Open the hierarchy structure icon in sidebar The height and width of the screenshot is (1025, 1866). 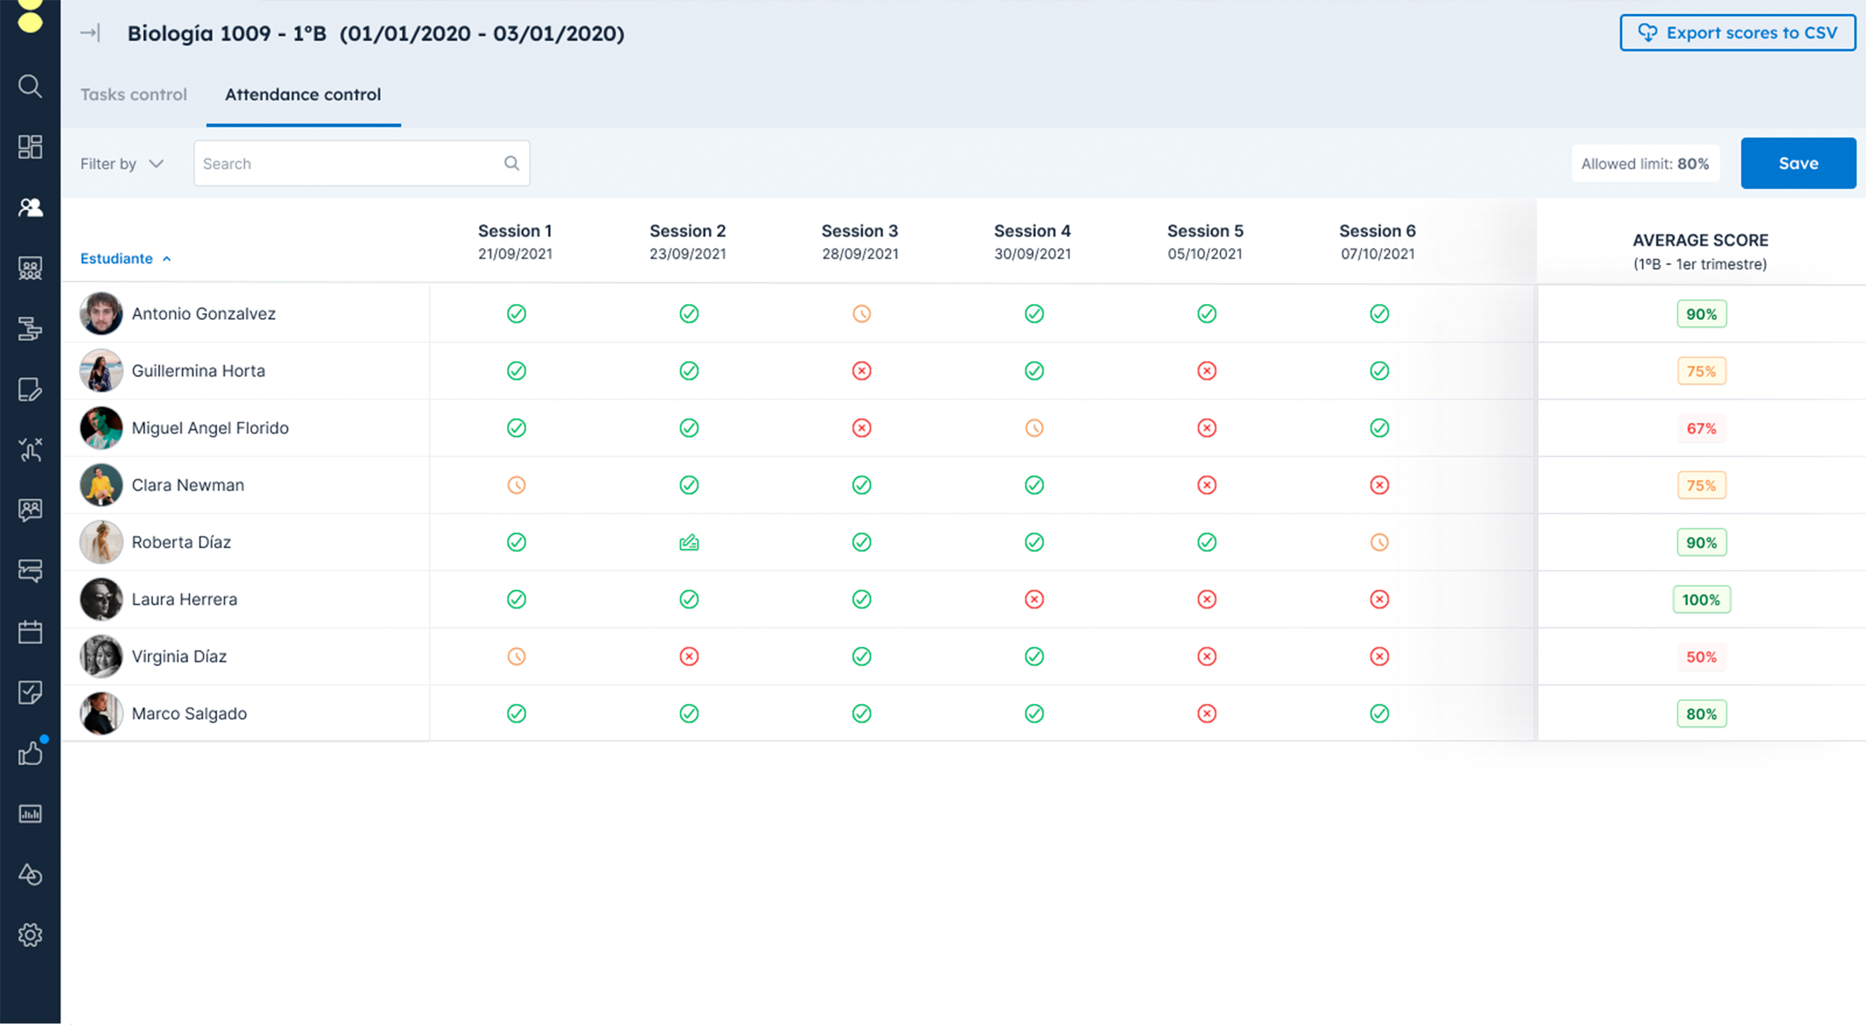tap(30, 329)
